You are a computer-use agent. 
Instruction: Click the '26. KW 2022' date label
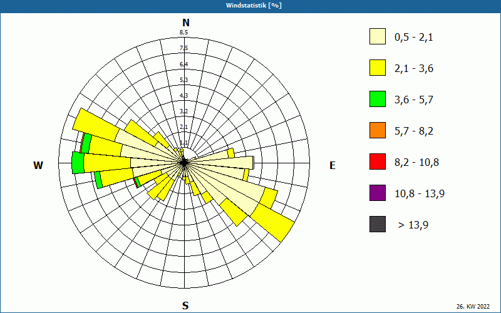pyautogui.click(x=473, y=306)
